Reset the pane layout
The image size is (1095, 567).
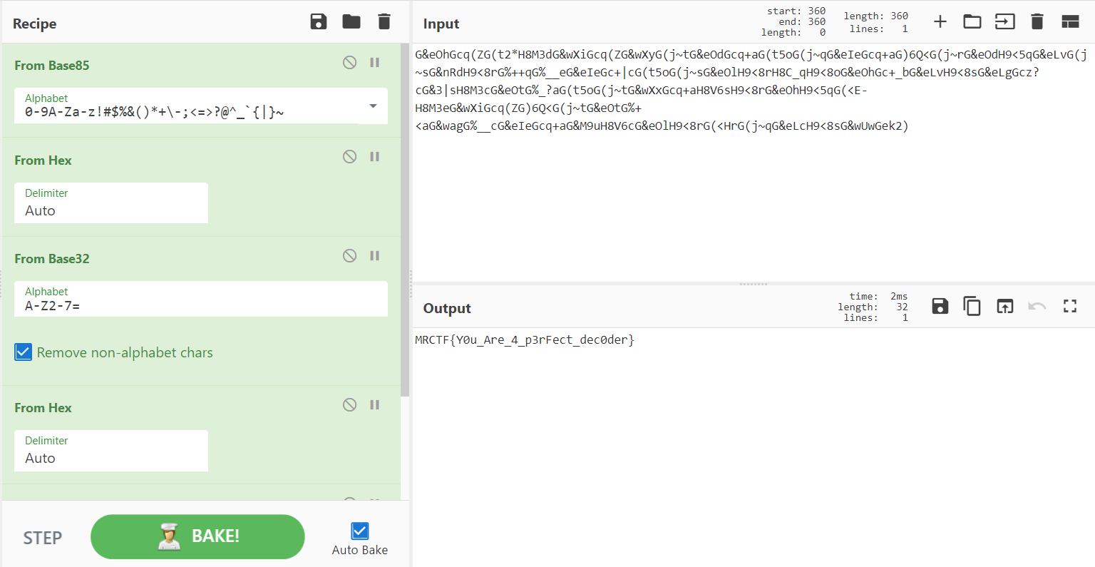click(1070, 22)
